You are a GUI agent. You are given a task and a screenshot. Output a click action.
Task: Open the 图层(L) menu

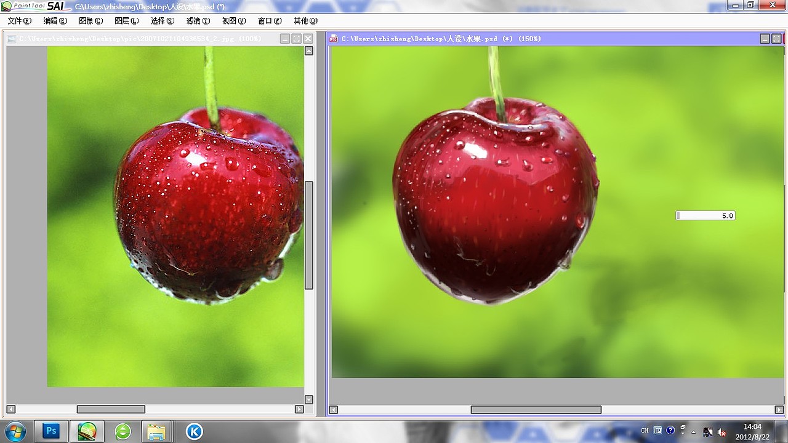pos(126,21)
